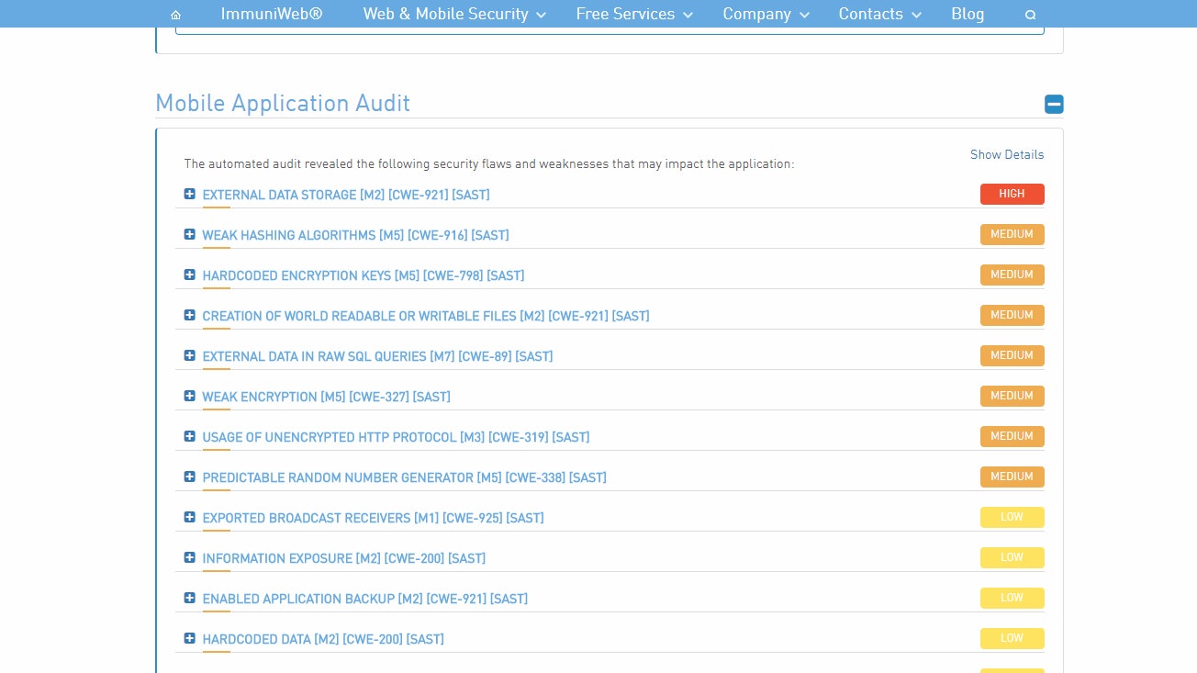The width and height of the screenshot is (1197, 673).
Task: Click MEDIUM badge on Raw SQL Queries row
Action: [1012, 355]
